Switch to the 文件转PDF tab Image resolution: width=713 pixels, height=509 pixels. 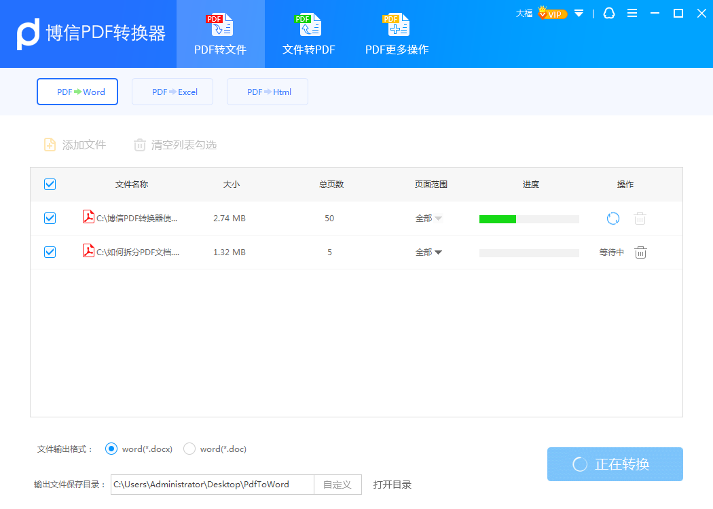point(309,34)
